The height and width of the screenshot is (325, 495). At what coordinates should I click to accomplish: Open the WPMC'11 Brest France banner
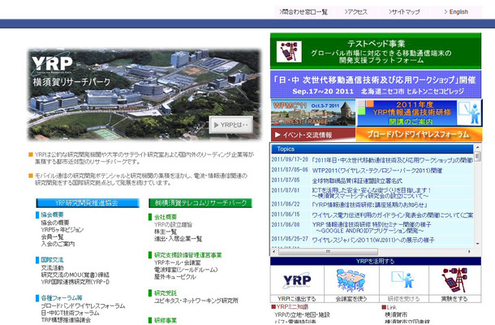click(313, 113)
